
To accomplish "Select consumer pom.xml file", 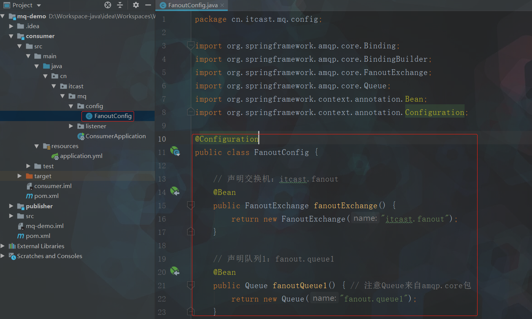I will point(42,196).
